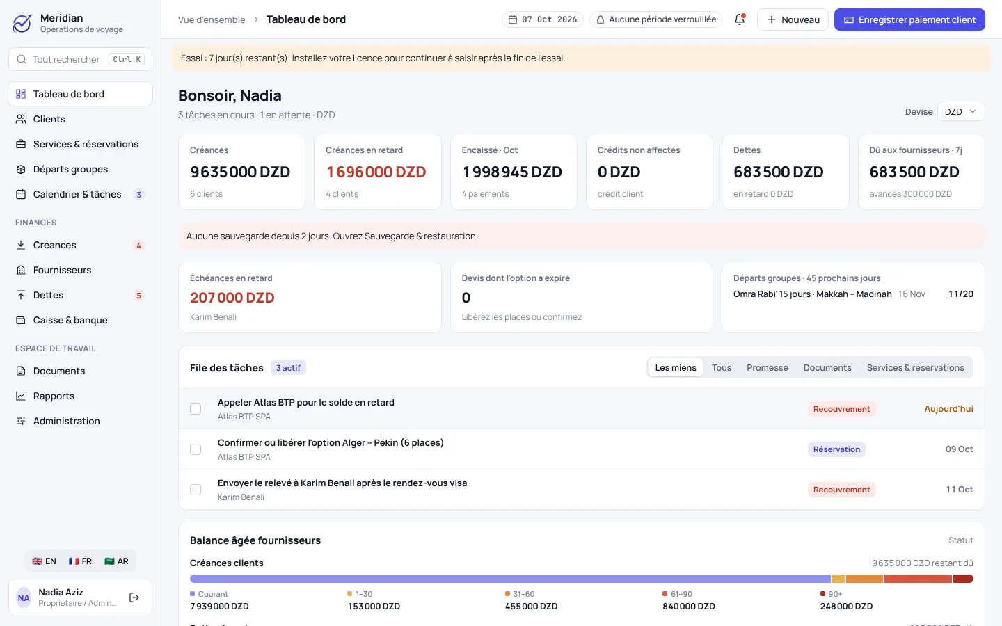1002x626 pixels.
Task: Click the 90+ dark red bar segment
Action: 963,579
